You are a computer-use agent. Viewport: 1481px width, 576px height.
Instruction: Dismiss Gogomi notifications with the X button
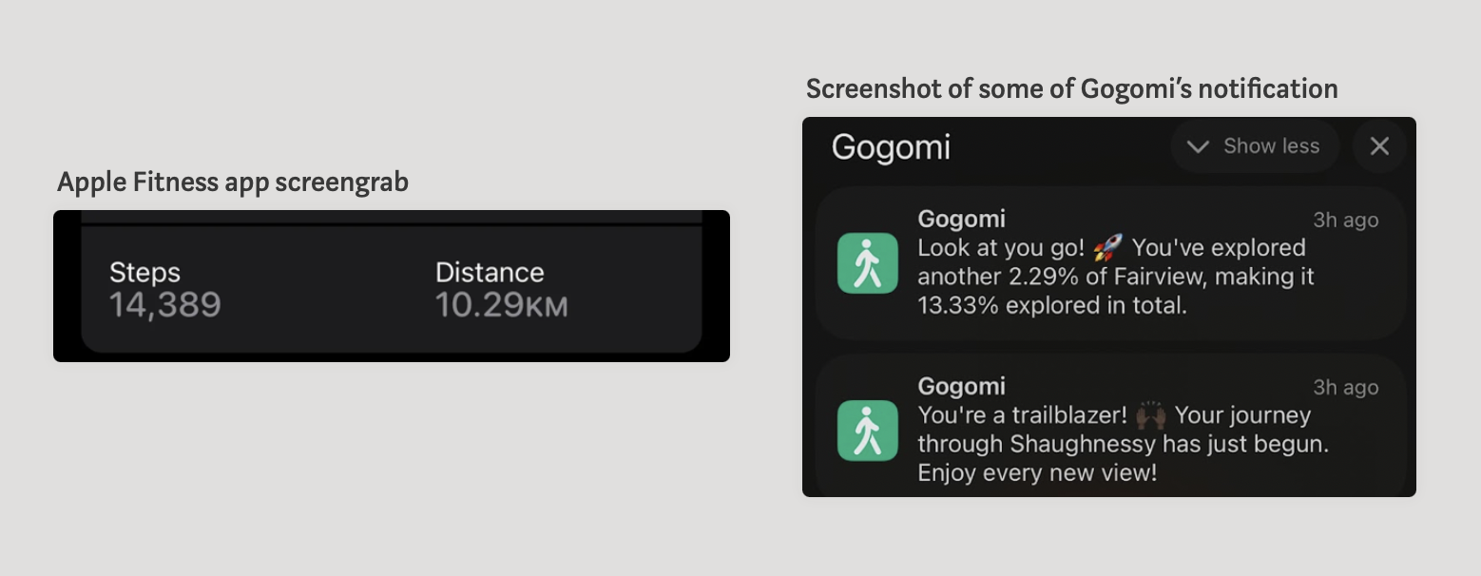click(x=1379, y=146)
